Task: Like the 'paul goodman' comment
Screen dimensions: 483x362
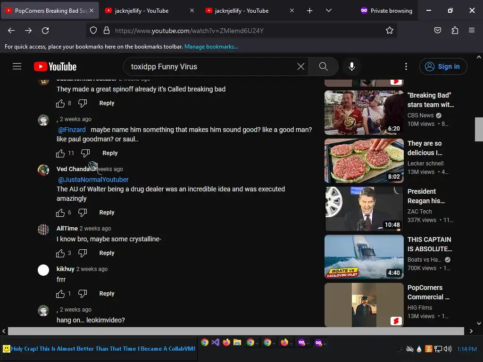Action: [x=60, y=153]
